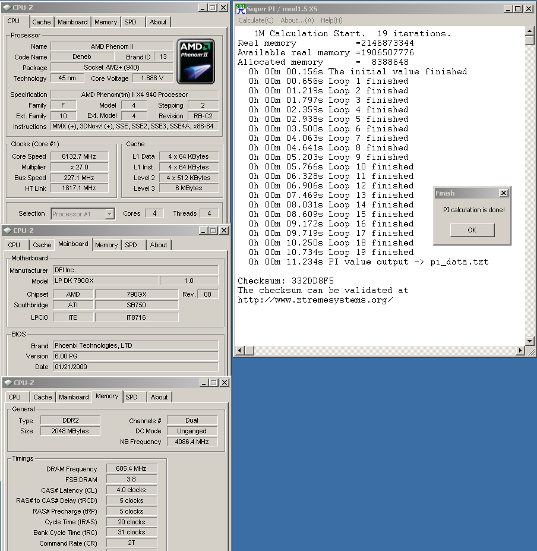Click the CAS# Latency value 4.0 clocks
Image resolution: width=537 pixels, height=551 pixels.
131,490
